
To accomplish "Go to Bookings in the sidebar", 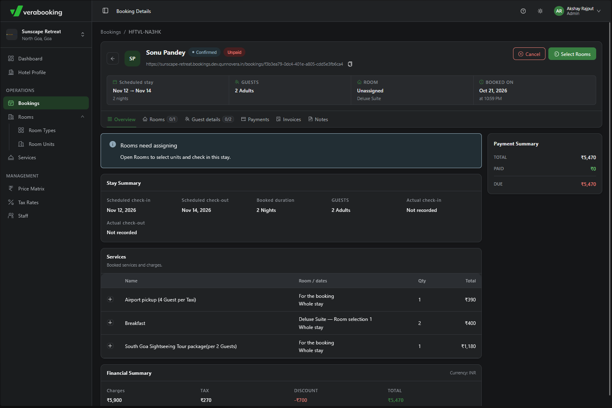I will [x=46, y=103].
